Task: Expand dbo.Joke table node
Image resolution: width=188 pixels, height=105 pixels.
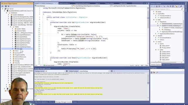Action: pyautogui.click(x=13, y=49)
